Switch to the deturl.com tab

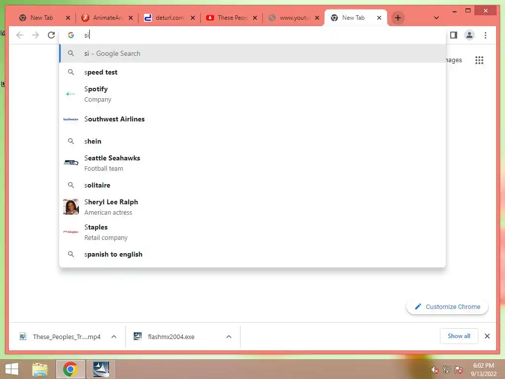169,18
